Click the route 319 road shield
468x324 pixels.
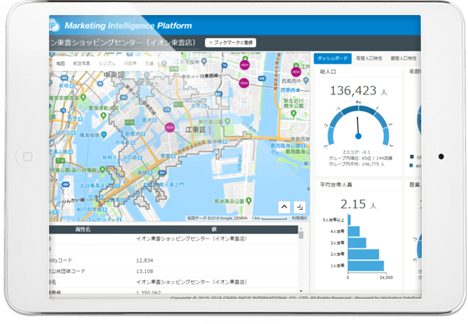pyautogui.click(x=167, y=110)
